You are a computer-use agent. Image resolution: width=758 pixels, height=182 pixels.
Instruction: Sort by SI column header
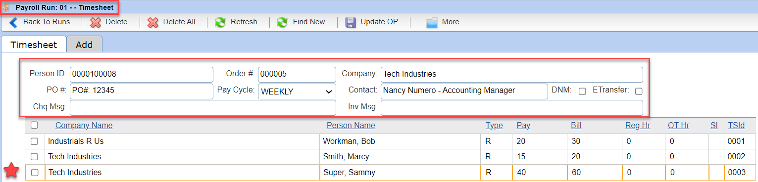click(x=714, y=126)
